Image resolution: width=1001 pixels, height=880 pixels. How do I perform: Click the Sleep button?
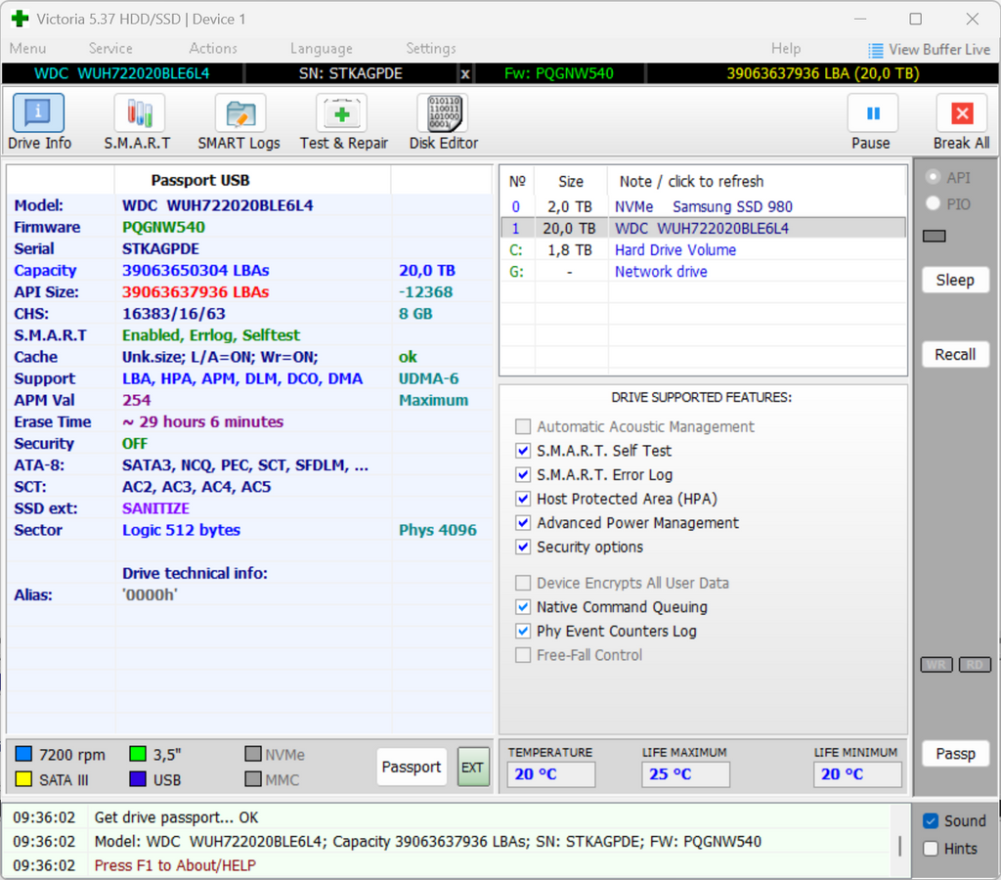tap(956, 280)
